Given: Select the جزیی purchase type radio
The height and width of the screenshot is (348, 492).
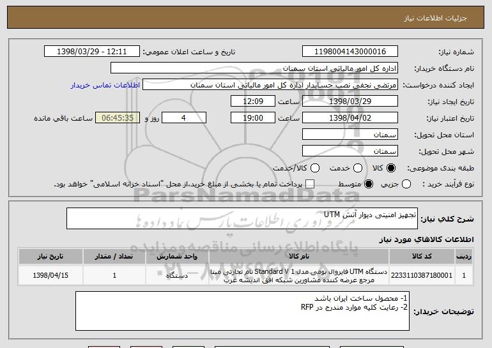Looking at the screenshot, I should [406, 184].
